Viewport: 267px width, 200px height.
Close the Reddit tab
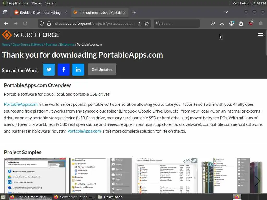[65, 12]
